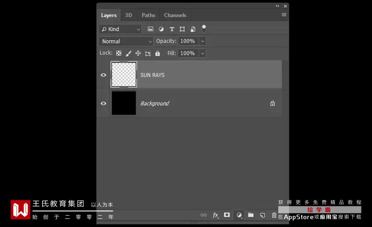Viewport: 372px width, 227px height.
Task: Lock transparent pixels
Action: tap(119, 53)
